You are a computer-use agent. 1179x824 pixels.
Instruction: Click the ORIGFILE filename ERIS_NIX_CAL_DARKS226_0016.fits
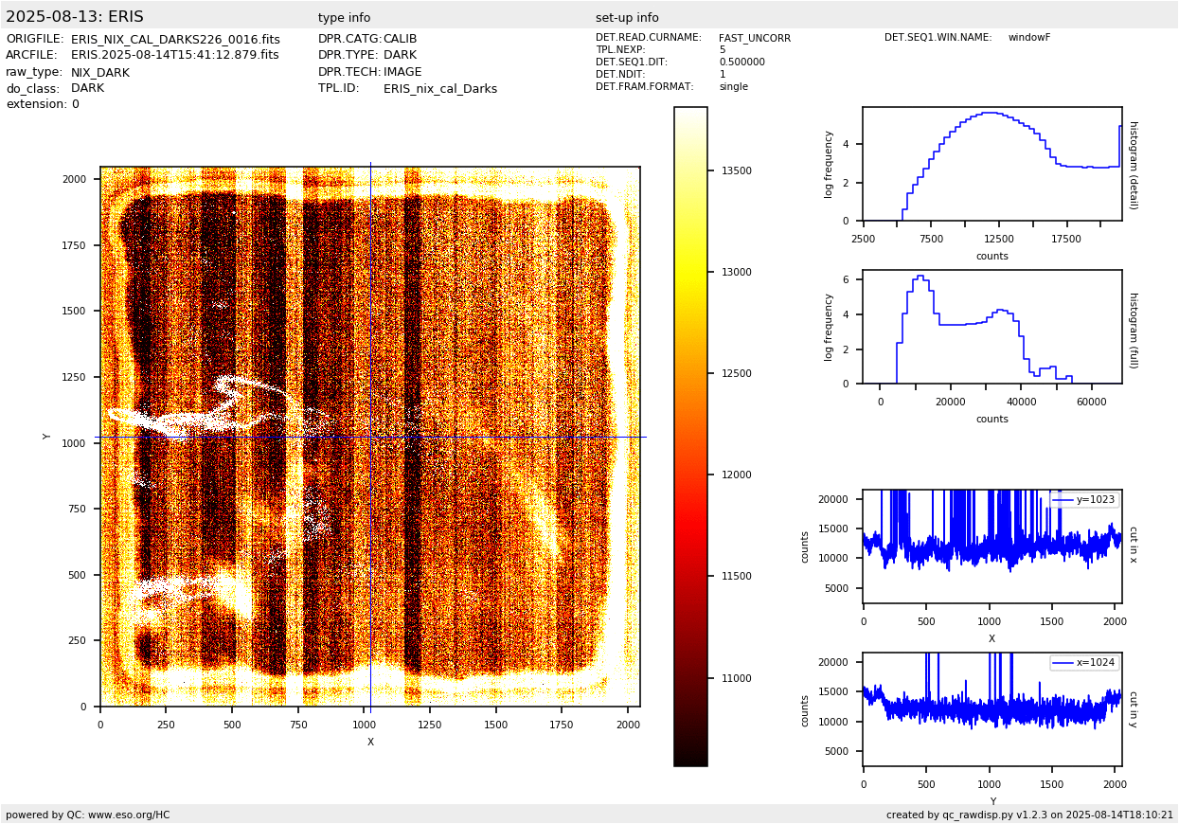(x=175, y=40)
